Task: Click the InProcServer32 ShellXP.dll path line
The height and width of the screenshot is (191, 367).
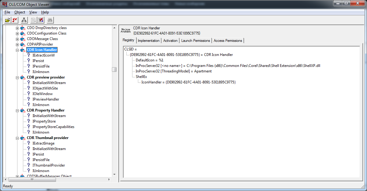Action: [x=228, y=66]
